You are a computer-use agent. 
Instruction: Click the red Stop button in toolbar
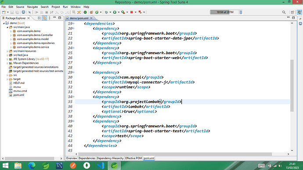coord(132,12)
